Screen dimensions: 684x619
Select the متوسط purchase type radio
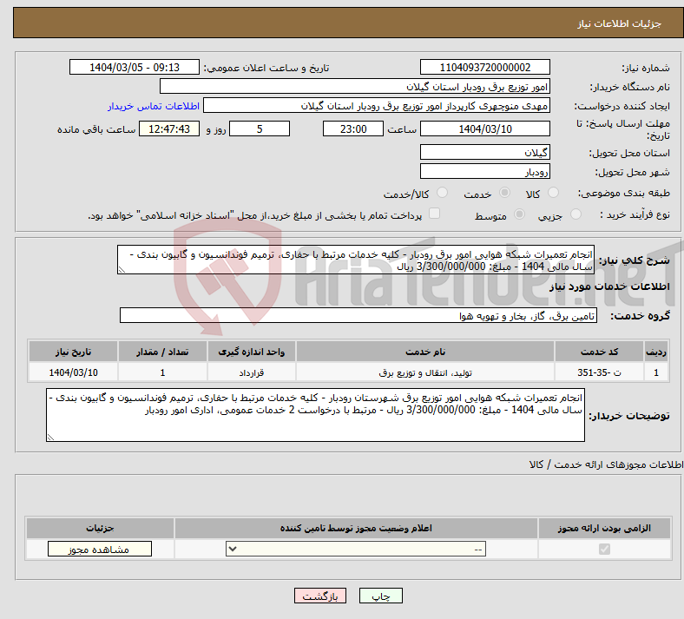(519, 214)
